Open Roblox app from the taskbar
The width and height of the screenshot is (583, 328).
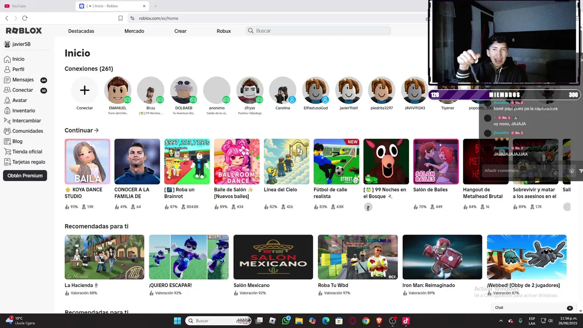(x=272, y=321)
